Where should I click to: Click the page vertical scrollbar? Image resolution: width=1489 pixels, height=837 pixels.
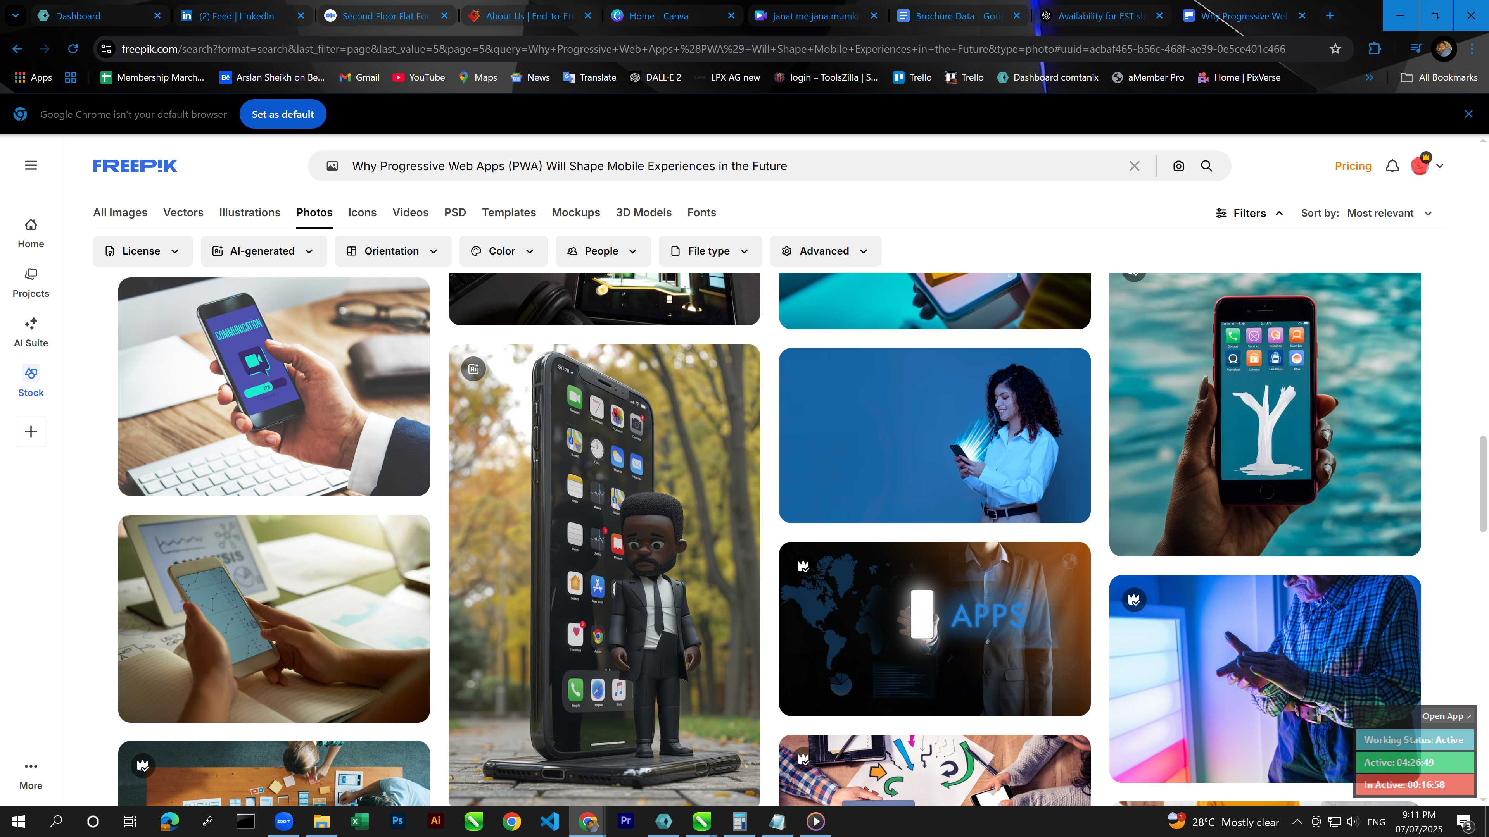tap(1483, 484)
